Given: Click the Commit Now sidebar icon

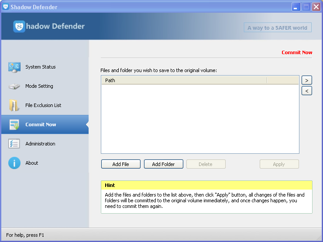Looking at the screenshot, I should [14, 124].
